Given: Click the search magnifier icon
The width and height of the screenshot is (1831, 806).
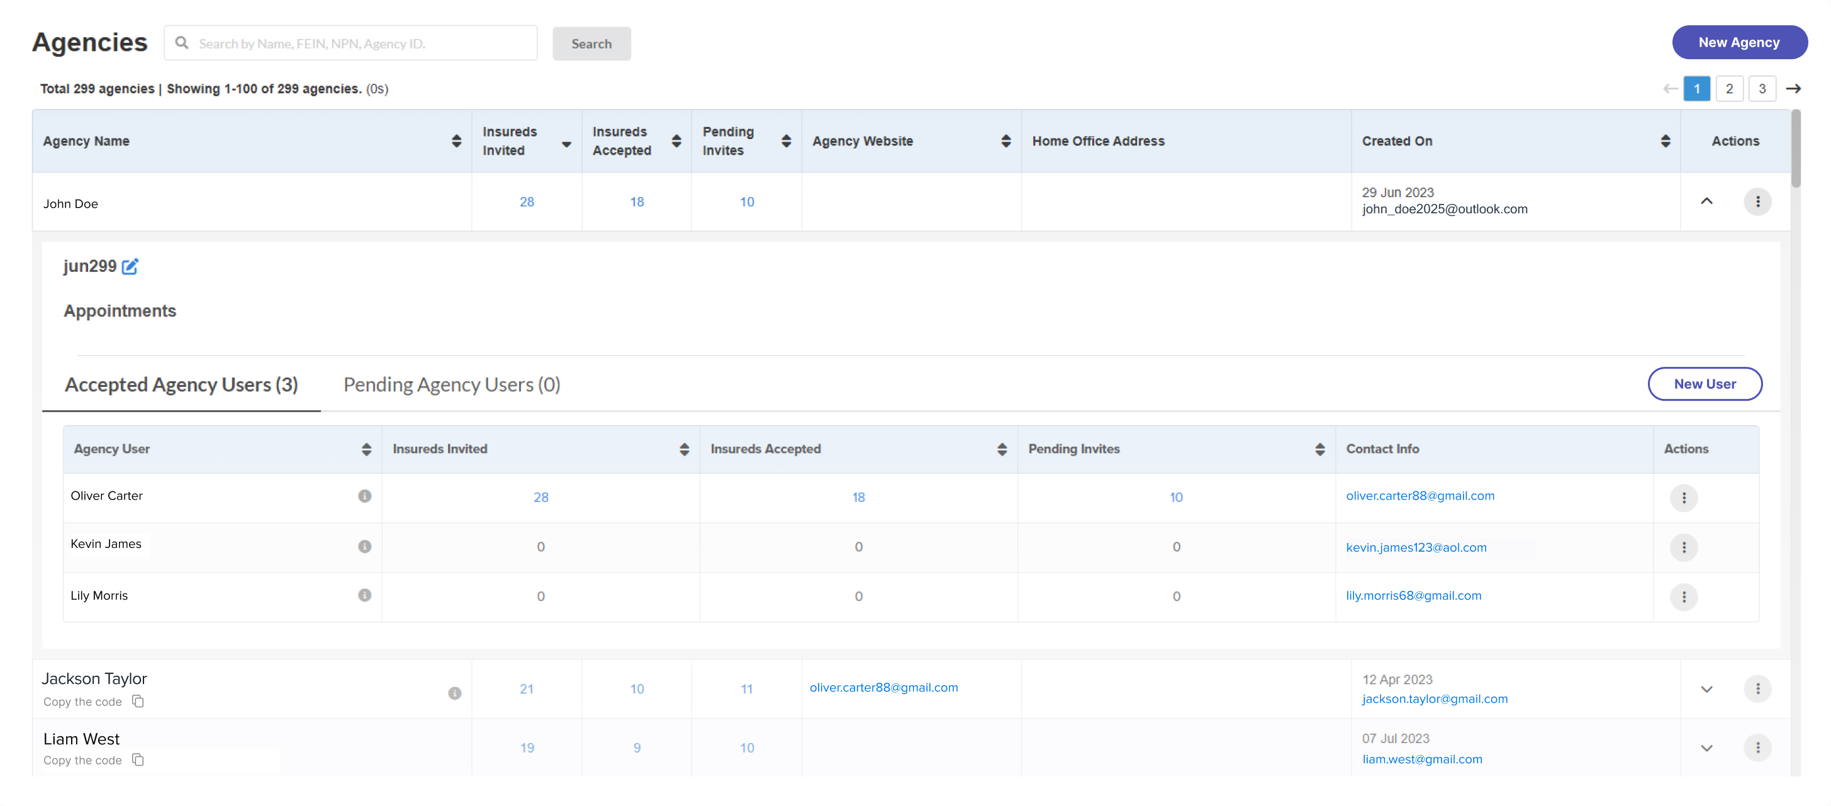Looking at the screenshot, I should tap(182, 42).
